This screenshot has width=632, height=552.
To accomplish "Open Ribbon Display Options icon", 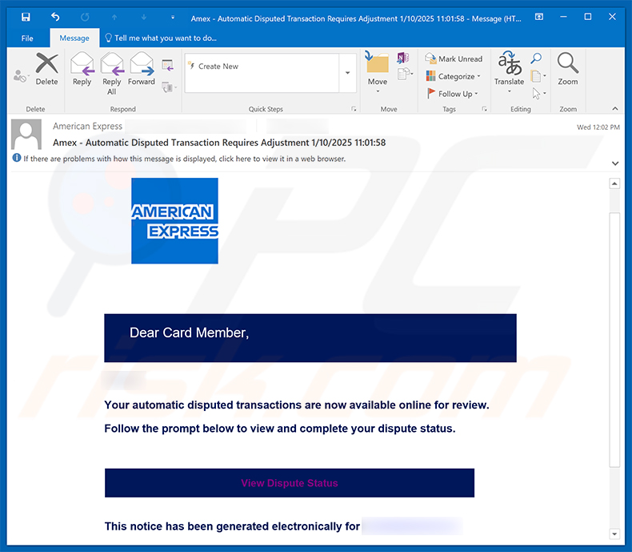I will (x=539, y=17).
